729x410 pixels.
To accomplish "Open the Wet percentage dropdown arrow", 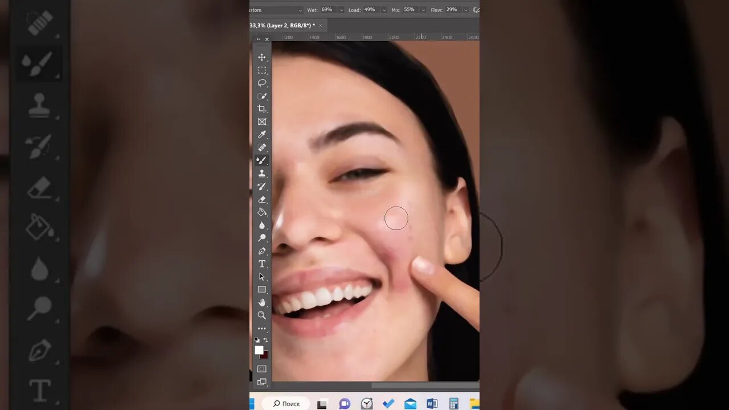I will coord(341,10).
